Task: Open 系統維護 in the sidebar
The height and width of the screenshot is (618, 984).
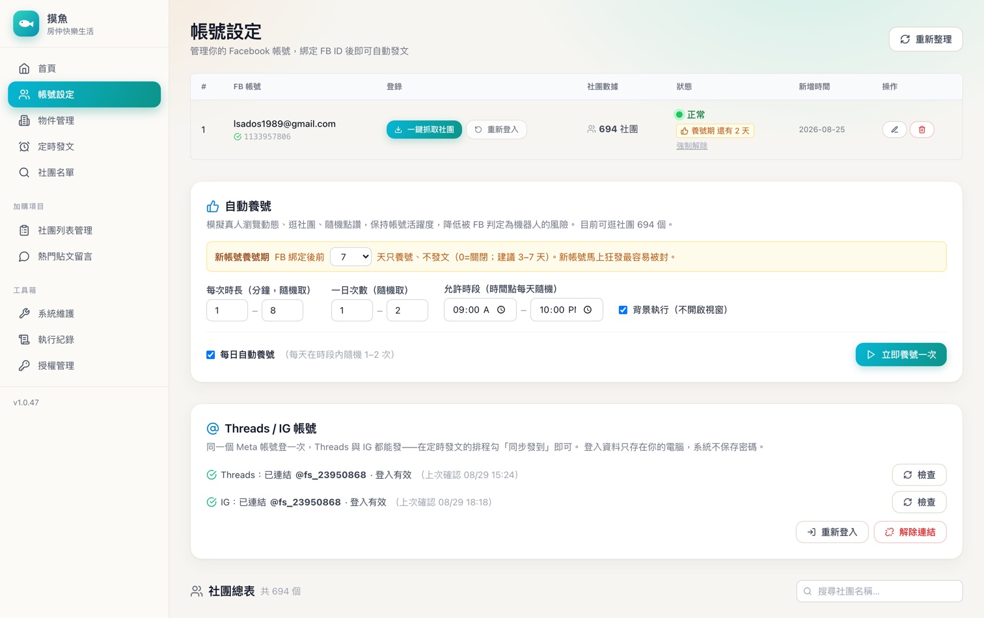Action: [85, 314]
